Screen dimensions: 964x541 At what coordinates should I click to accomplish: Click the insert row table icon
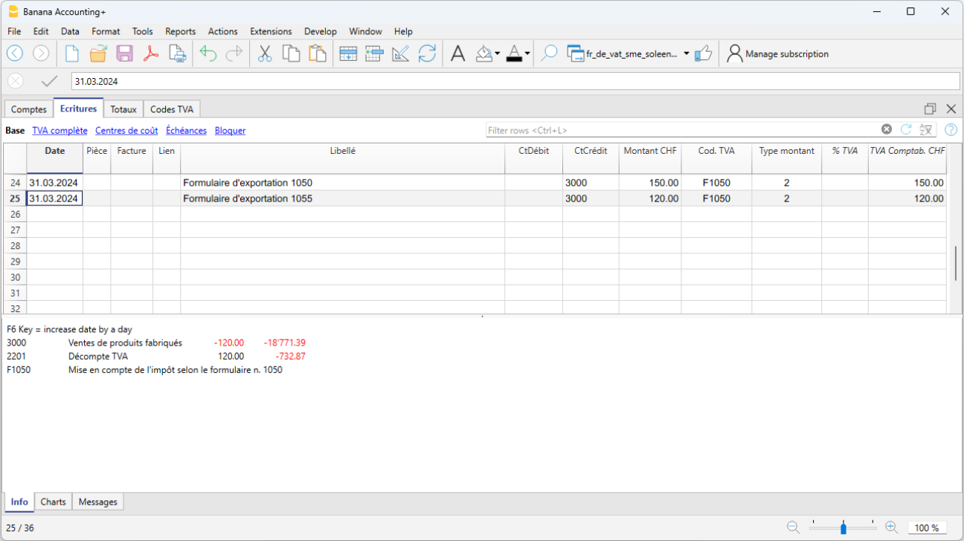[x=374, y=54]
